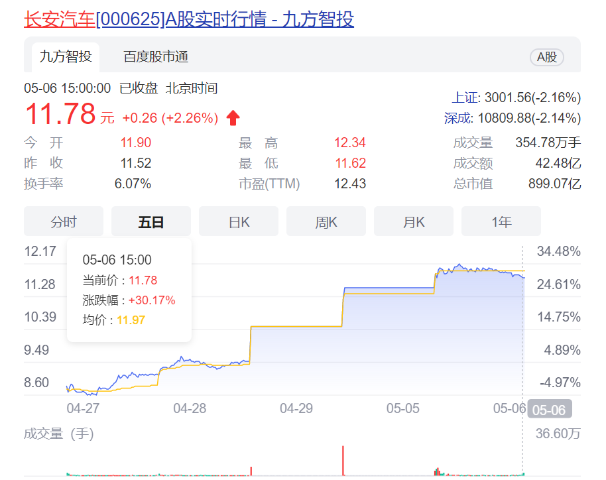Click the 成交量 (手) volume chart label

coord(59,434)
